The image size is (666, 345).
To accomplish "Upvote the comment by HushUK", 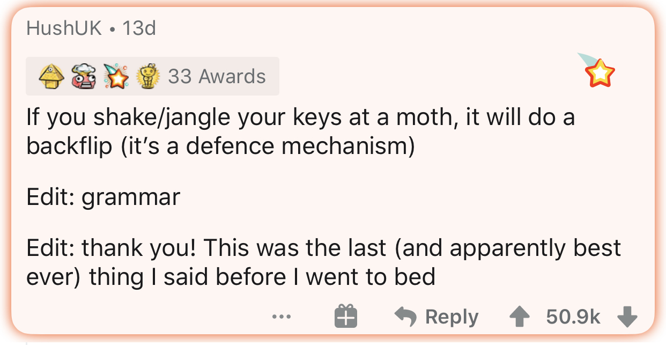I will point(519,317).
